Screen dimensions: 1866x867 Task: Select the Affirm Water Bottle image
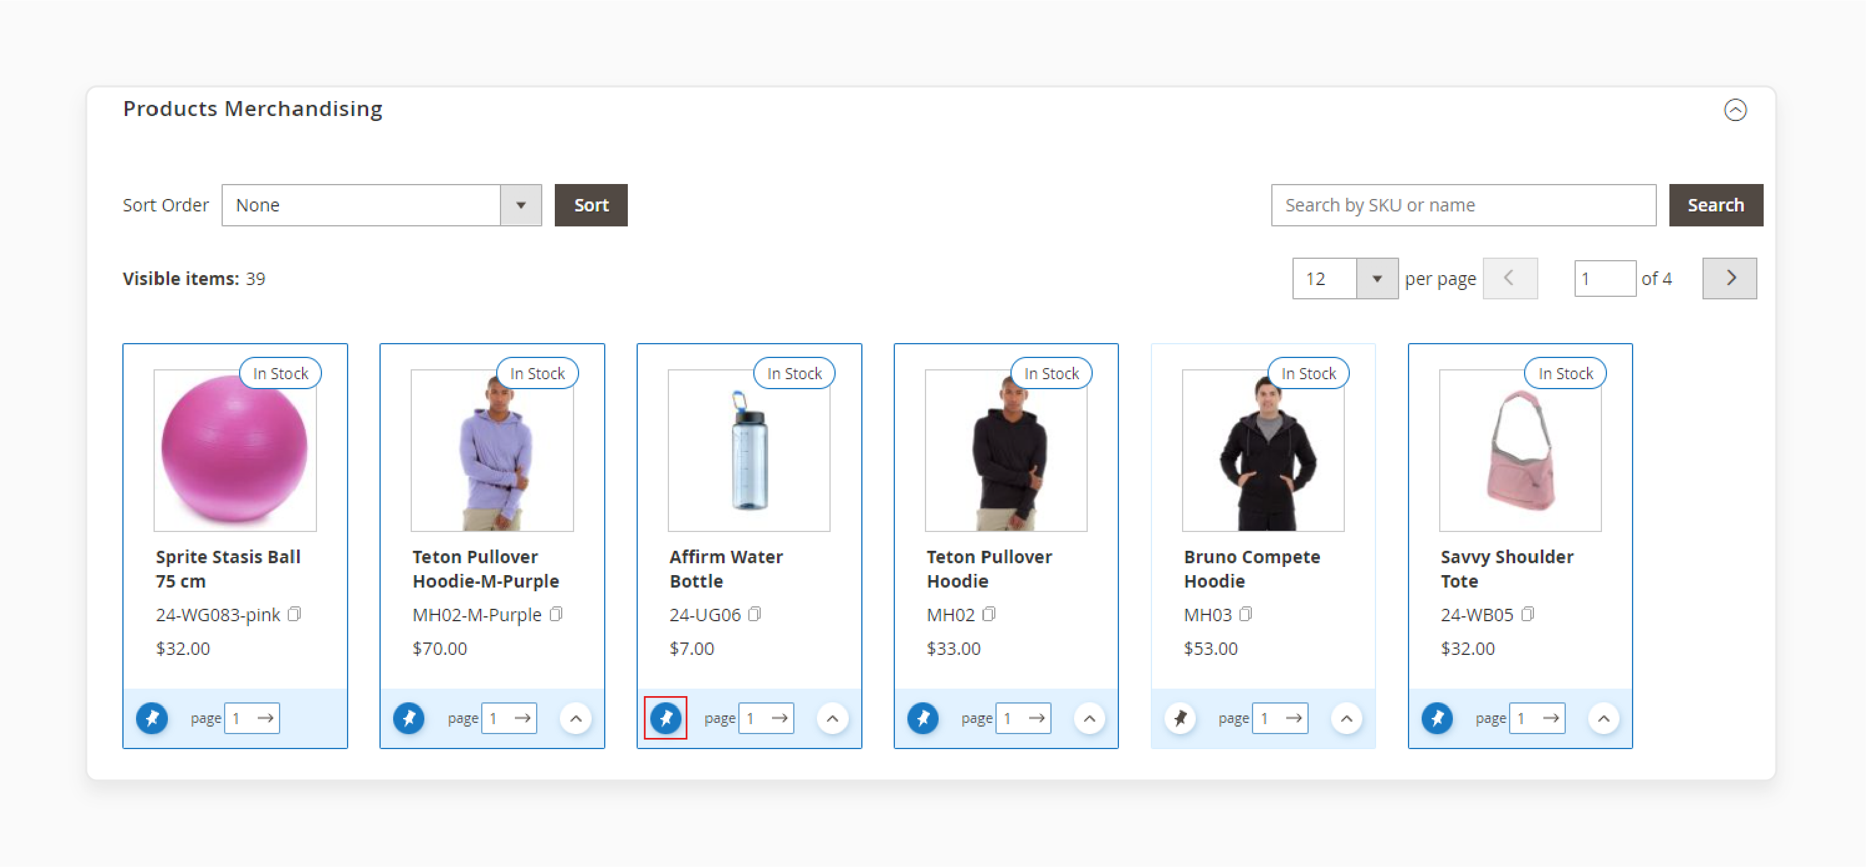click(749, 450)
